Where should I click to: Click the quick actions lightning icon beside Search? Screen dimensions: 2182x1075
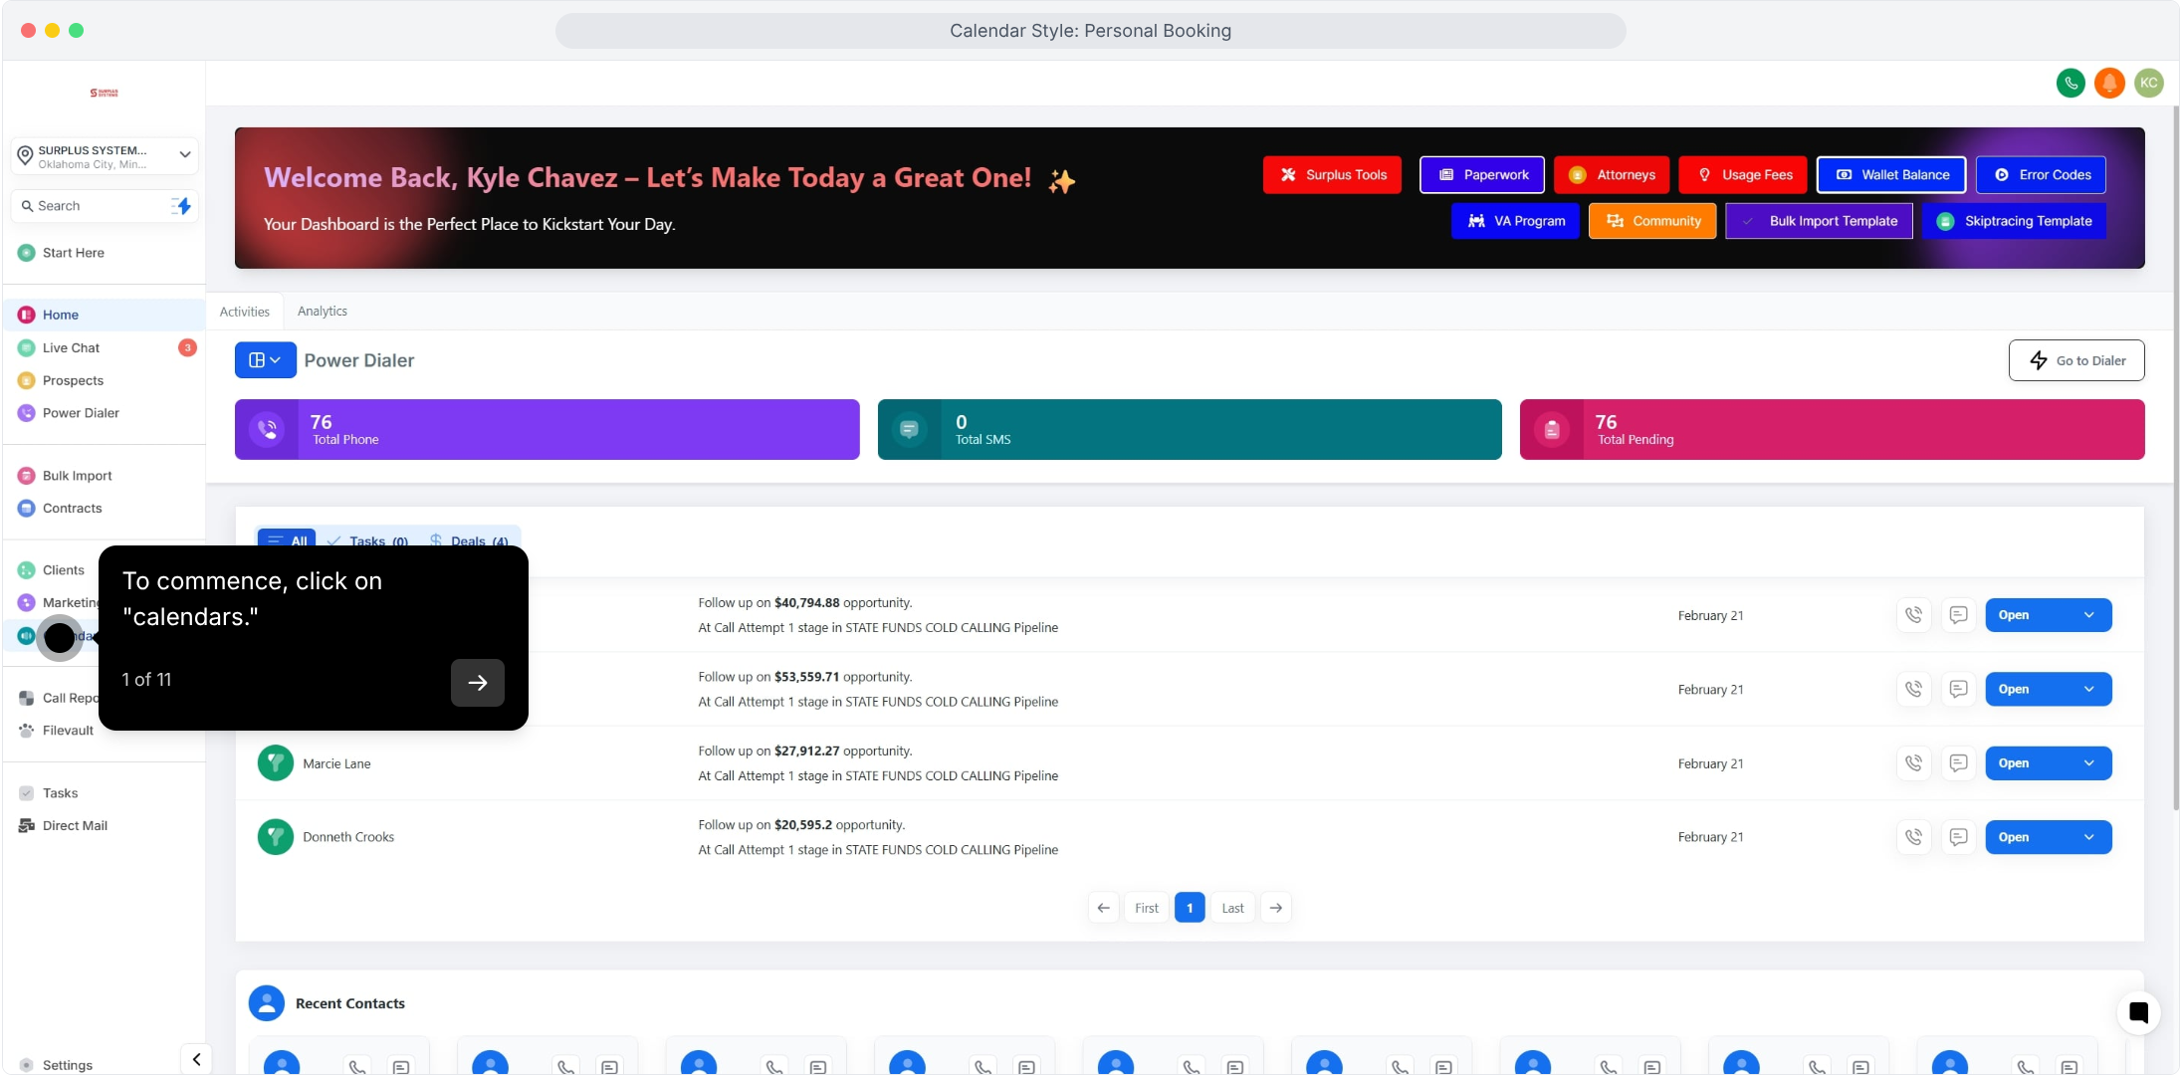[181, 206]
